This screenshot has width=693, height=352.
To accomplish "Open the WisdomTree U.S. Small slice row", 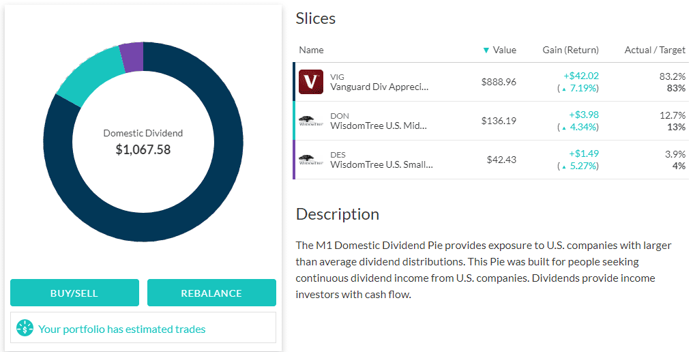I will point(490,160).
